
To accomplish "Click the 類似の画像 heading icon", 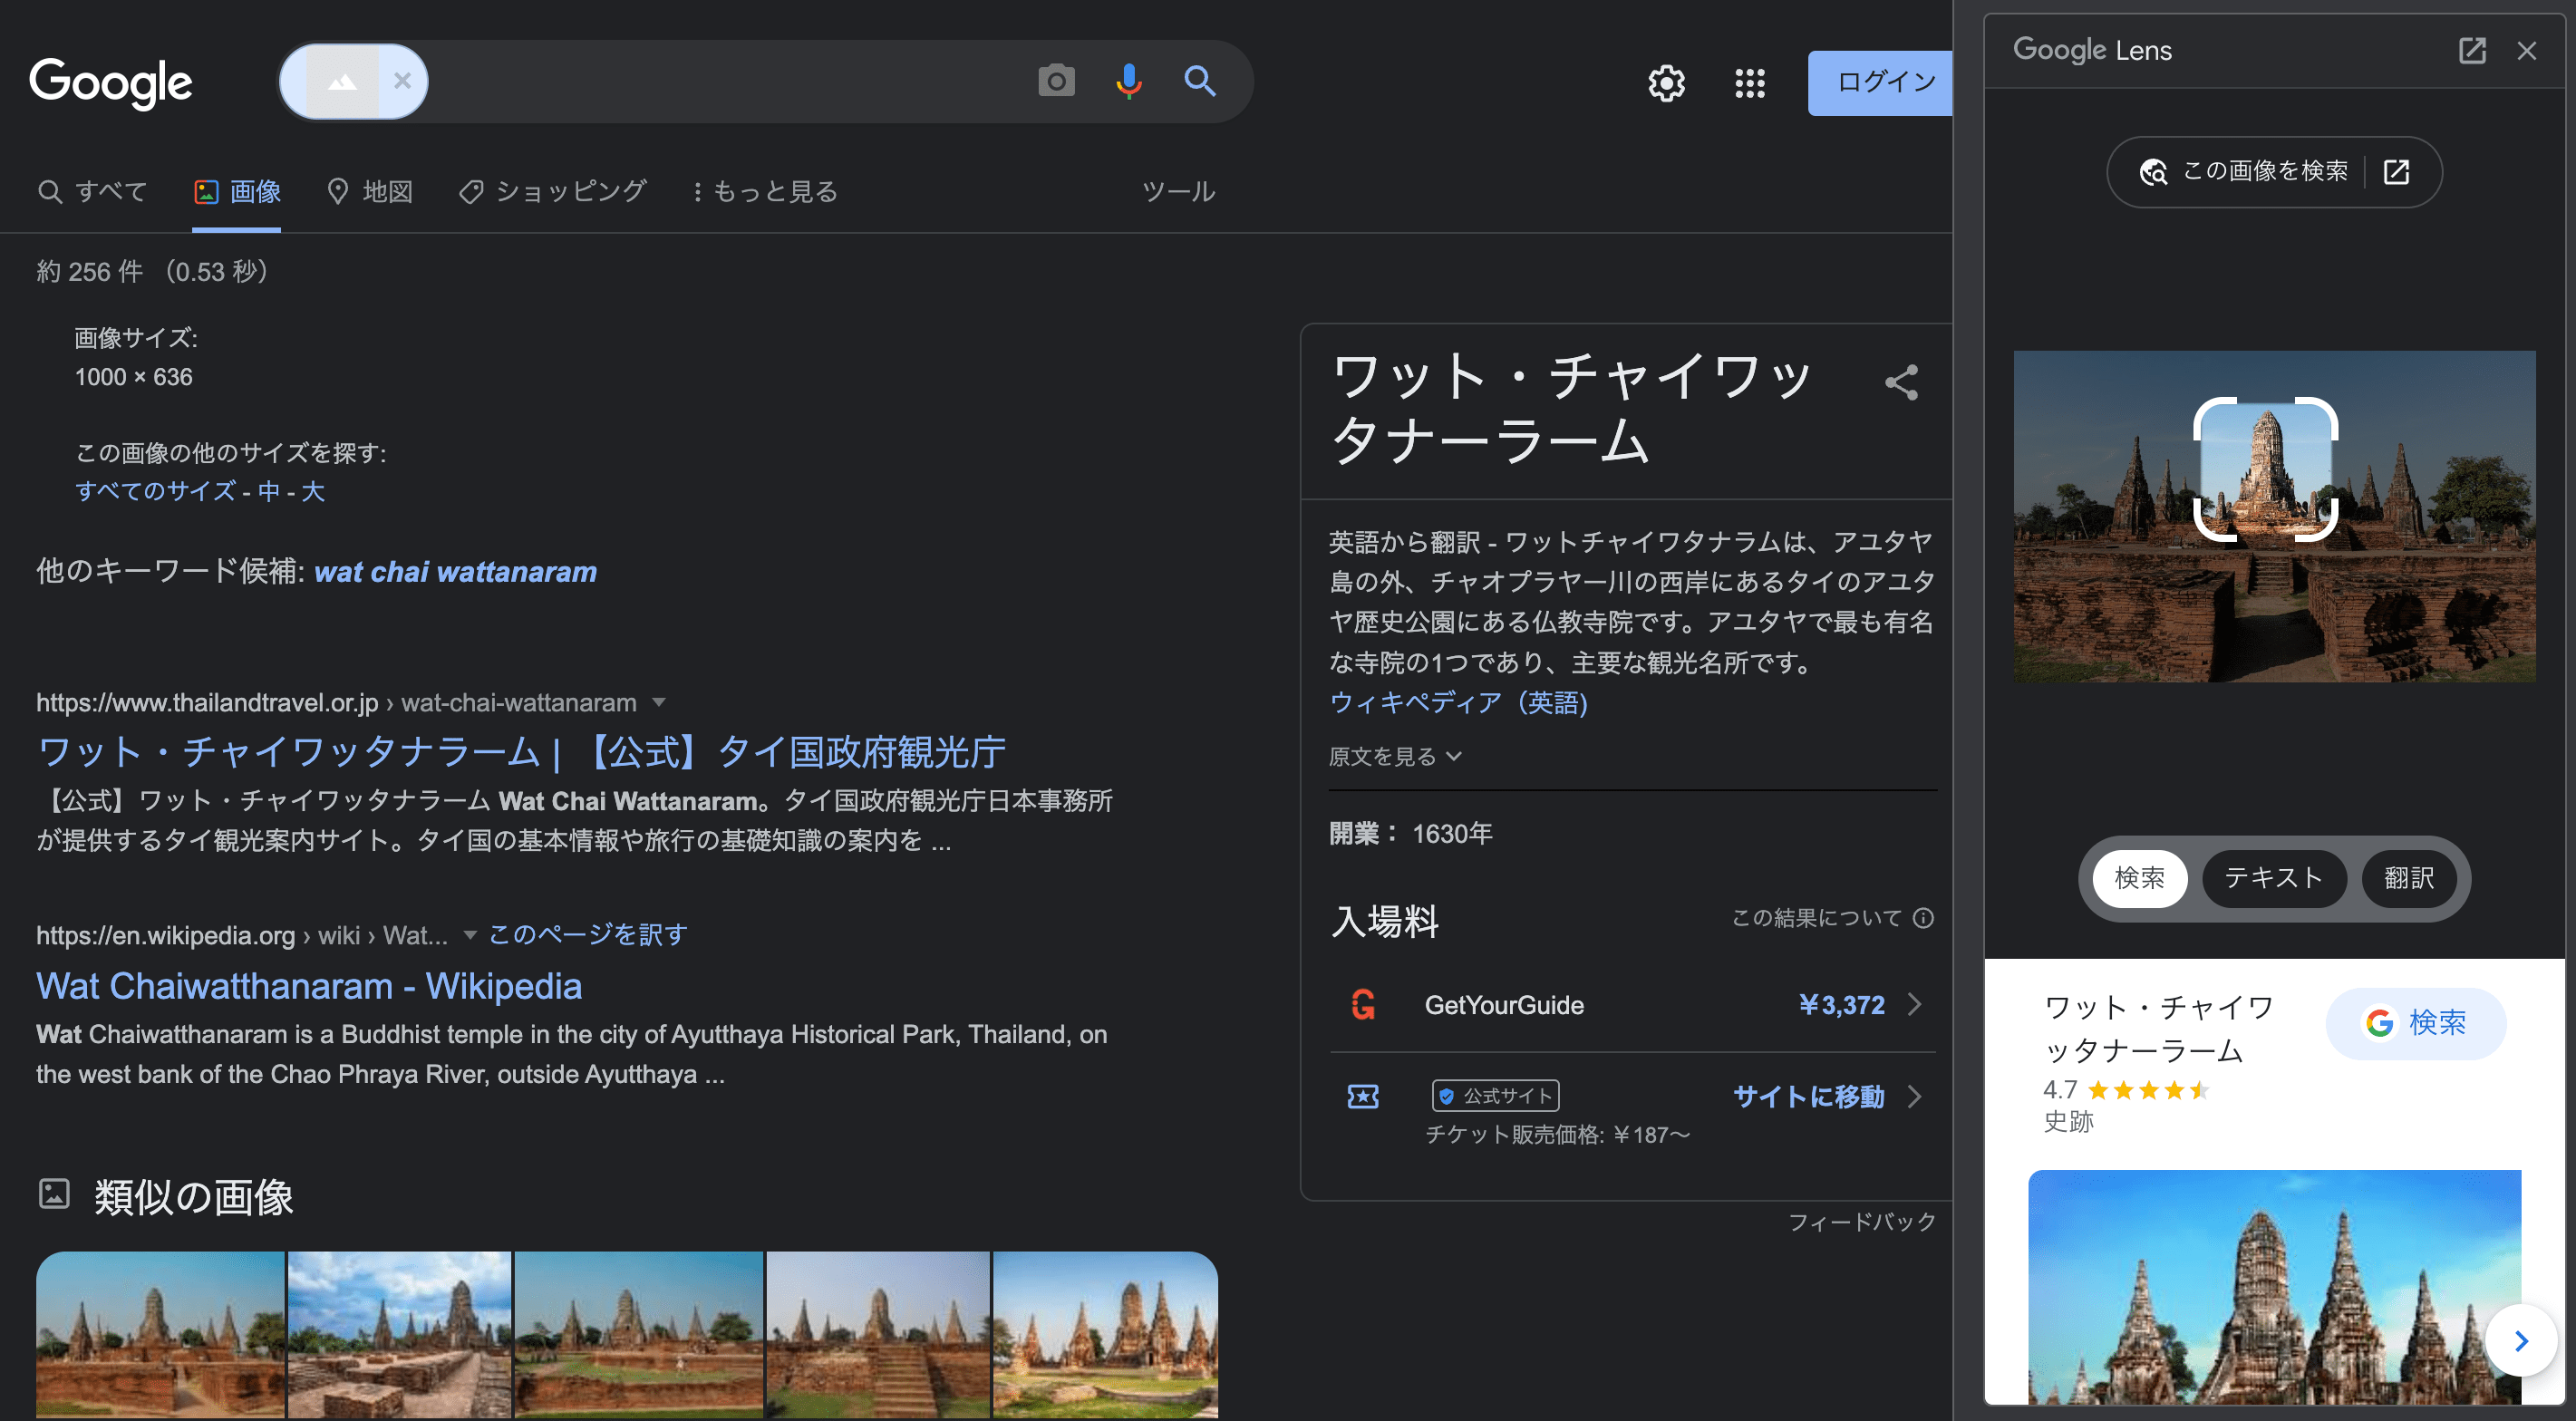I will (x=54, y=1193).
